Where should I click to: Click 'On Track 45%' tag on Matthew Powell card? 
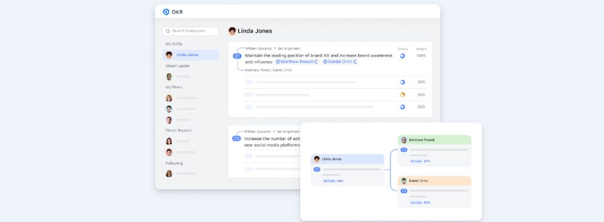(x=420, y=161)
